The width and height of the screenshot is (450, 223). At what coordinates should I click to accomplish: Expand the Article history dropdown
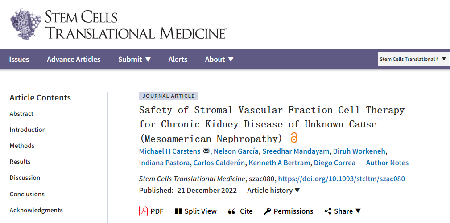point(273,191)
